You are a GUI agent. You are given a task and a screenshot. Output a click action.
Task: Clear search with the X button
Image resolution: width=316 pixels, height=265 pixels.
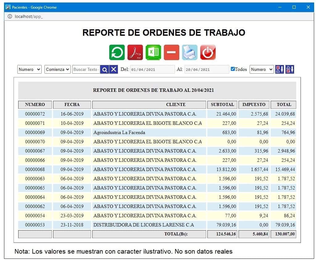tap(114, 69)
